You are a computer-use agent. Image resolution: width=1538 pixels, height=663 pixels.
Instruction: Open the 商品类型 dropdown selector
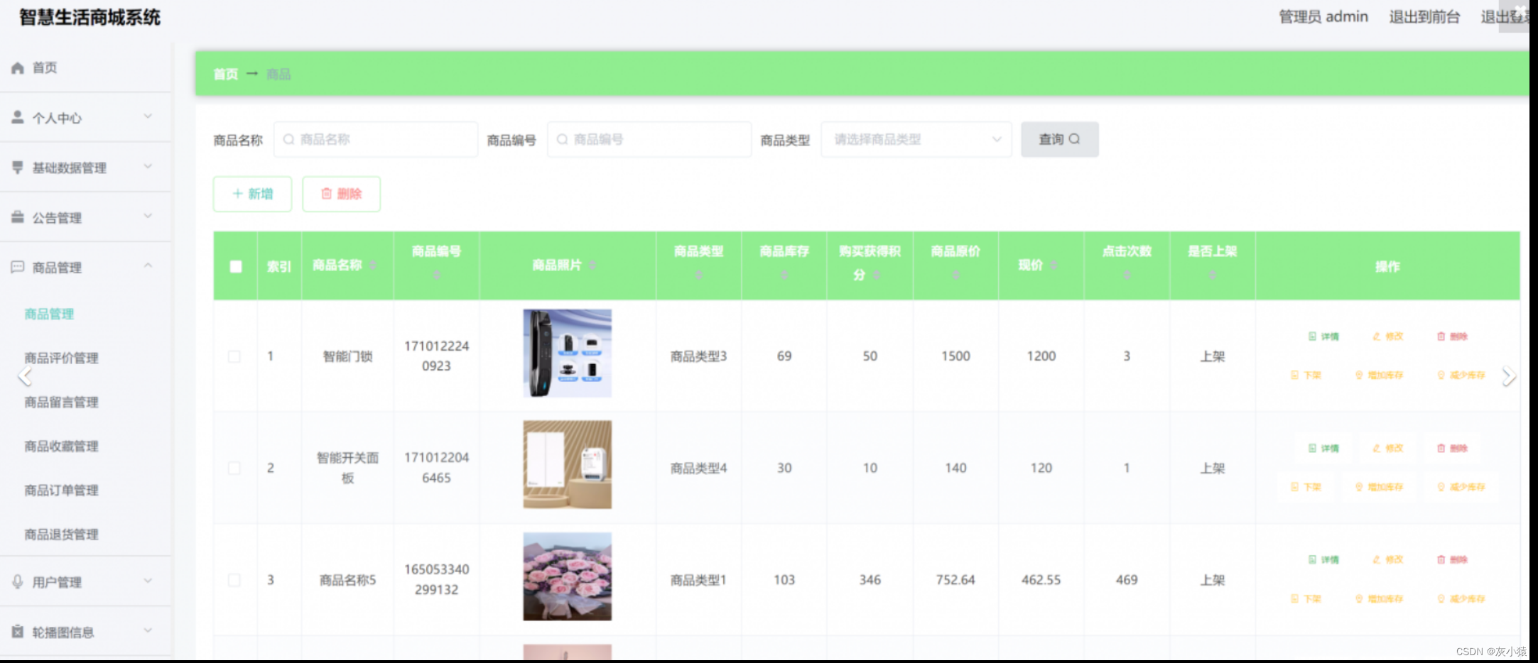click(915, 139)
